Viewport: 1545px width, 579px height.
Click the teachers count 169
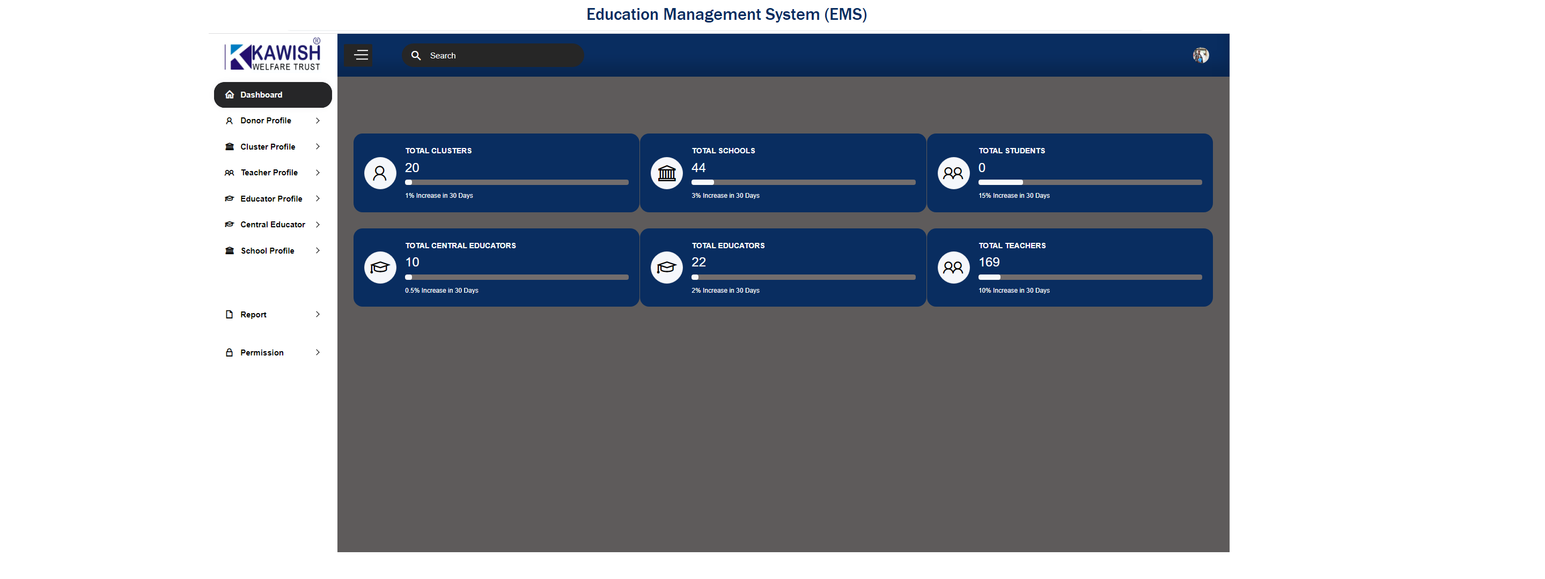[989, 262]
